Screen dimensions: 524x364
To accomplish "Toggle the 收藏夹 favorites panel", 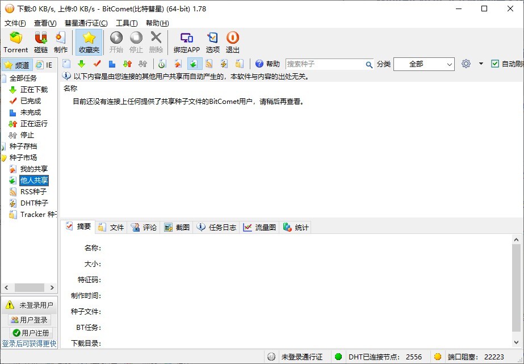I will point(89,43).
